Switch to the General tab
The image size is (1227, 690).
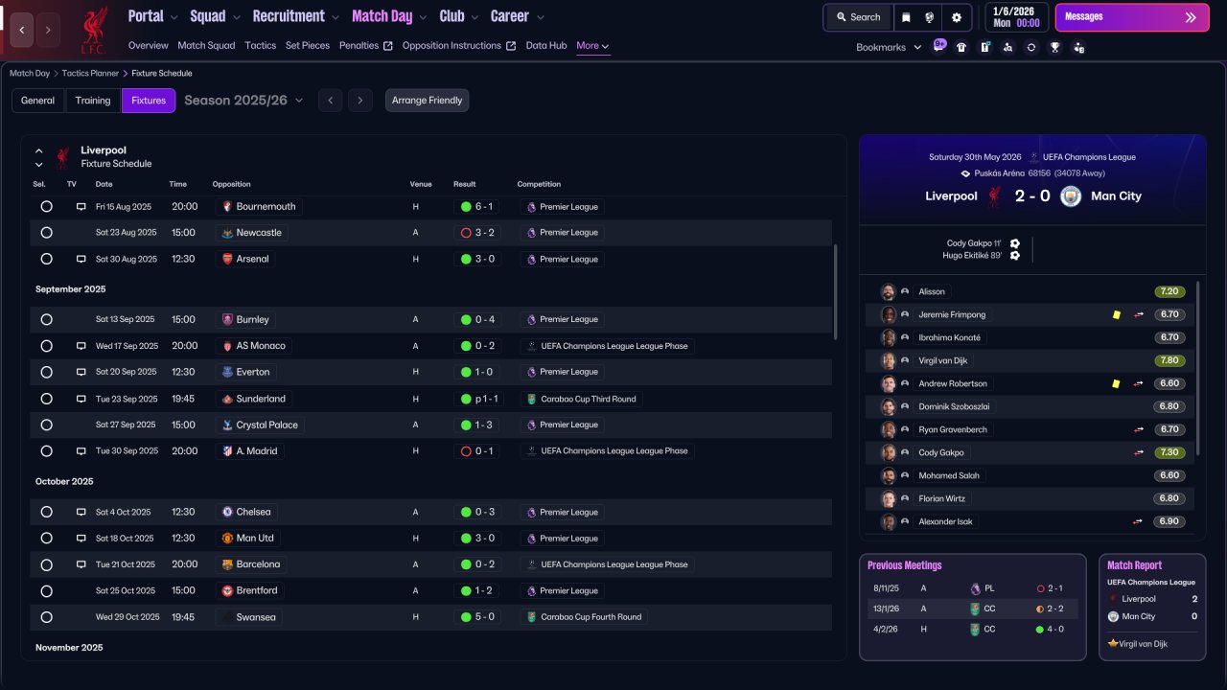(x=38, y=101)
